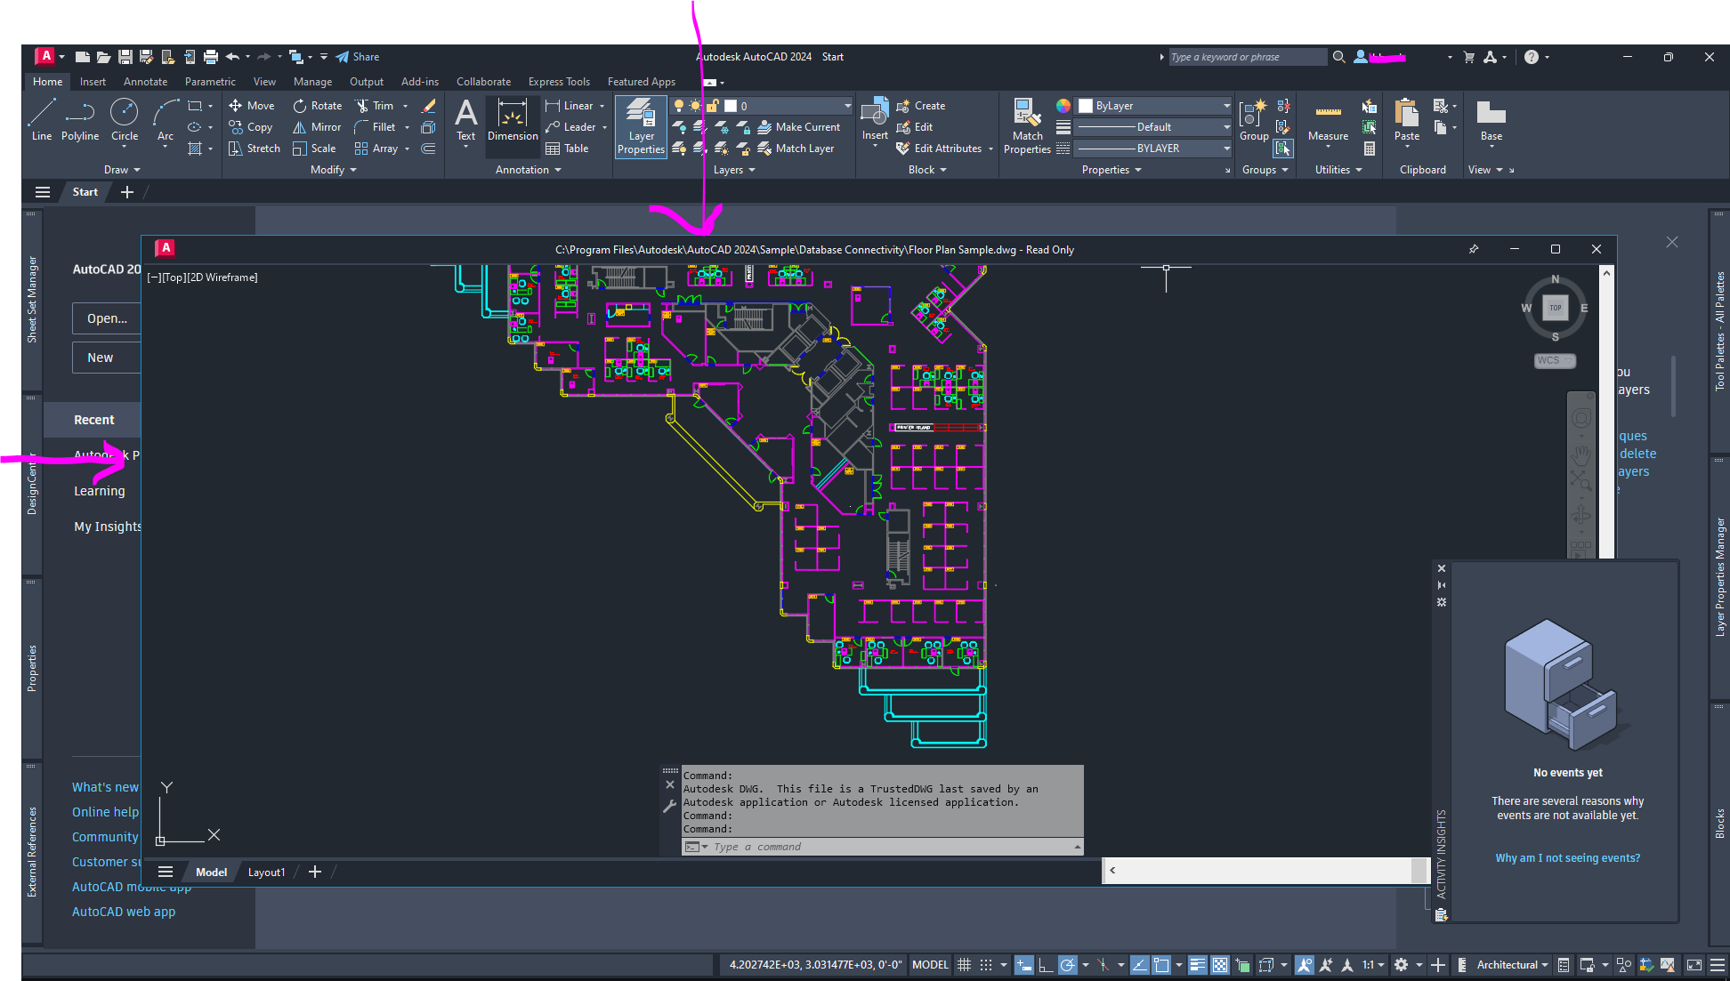Open the layer name dropdown showing 0
Screen dimensions: 1730x981
pos(762,106)
